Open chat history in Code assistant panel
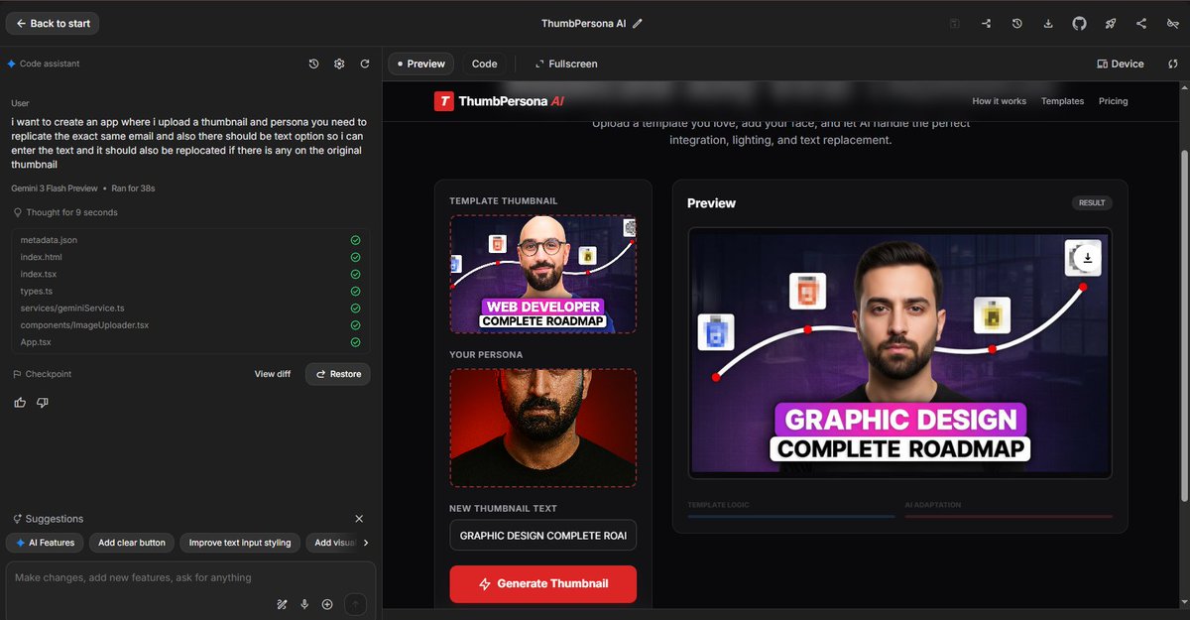The height and width of the screenshot is (620, 1190). tap(313, 63)
